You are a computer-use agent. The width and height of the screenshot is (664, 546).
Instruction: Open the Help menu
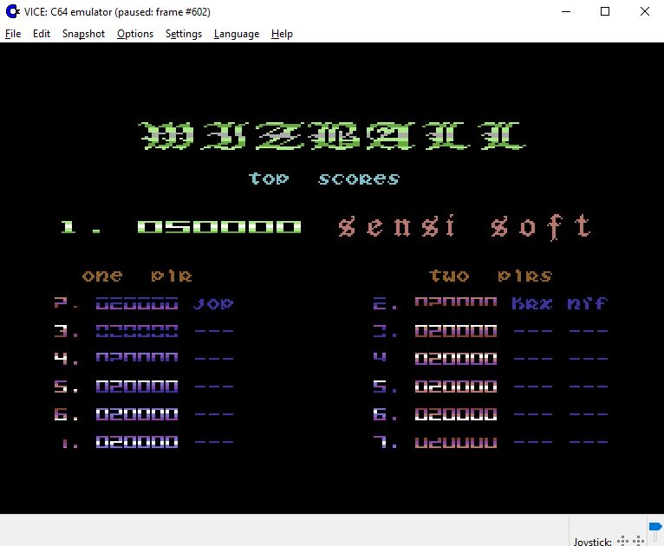[x=282, y=34]
